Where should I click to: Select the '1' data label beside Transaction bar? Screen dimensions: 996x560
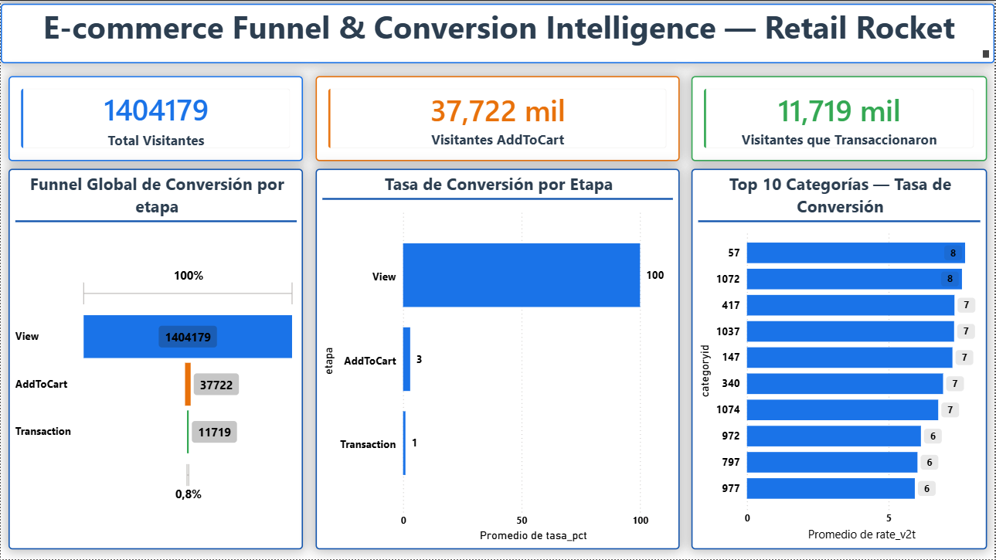click(x=414, y=443)
